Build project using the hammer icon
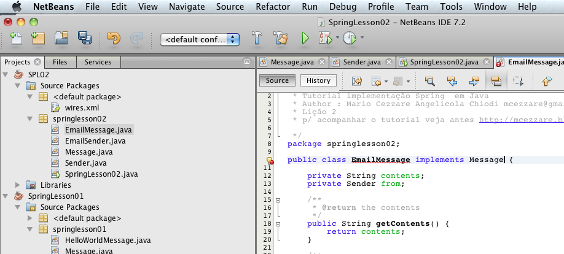 click(x=256, y=38)
